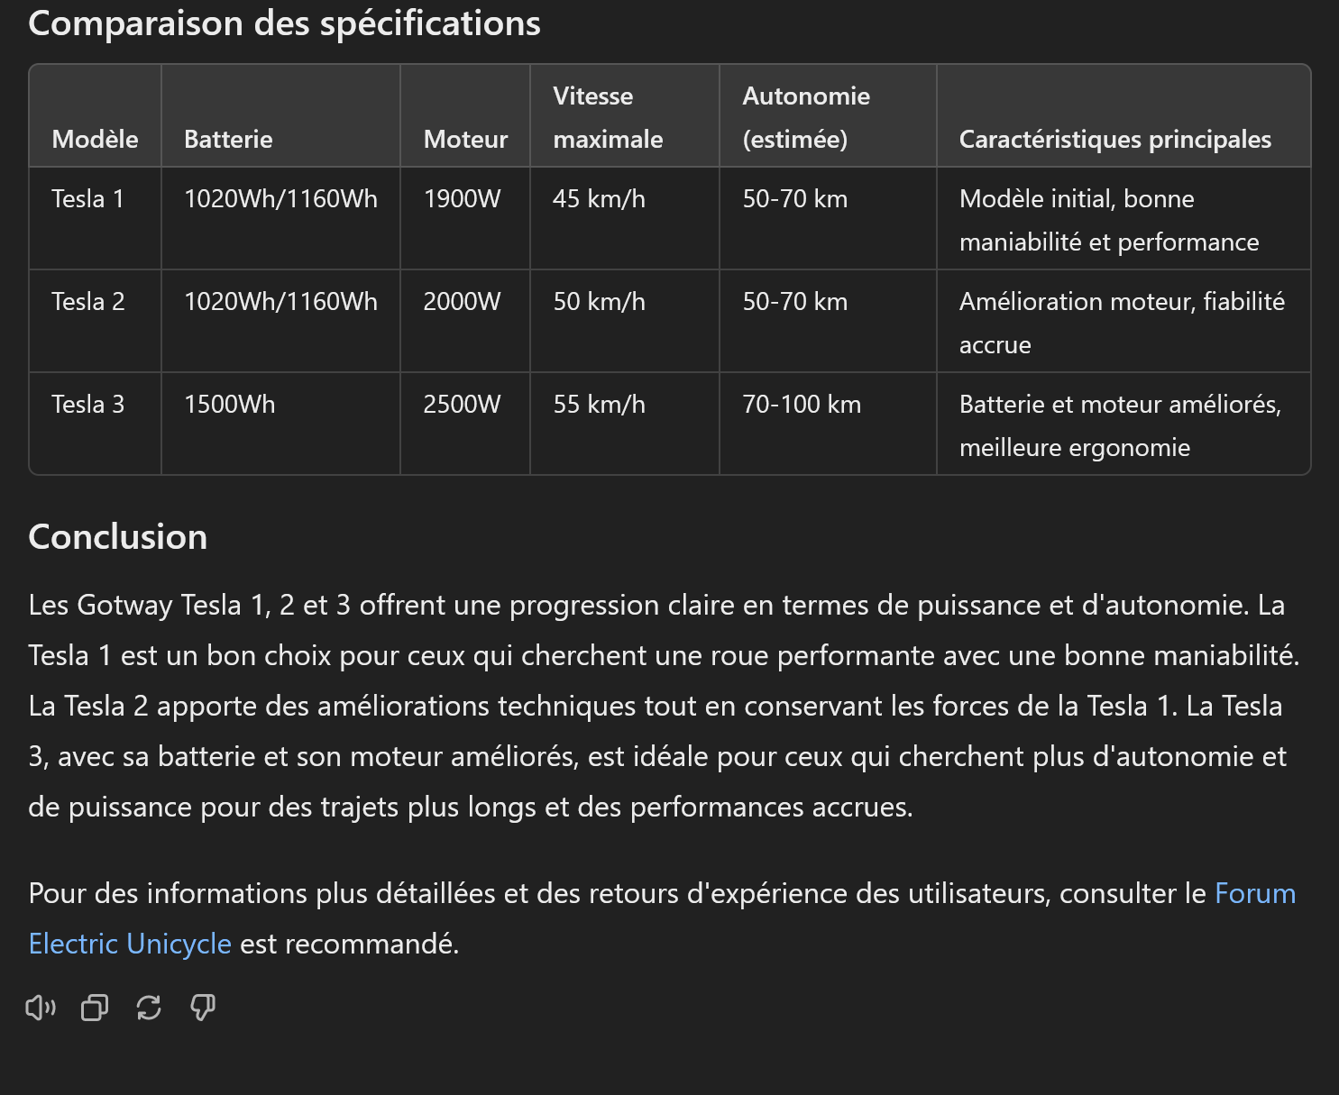Select the Tesla 2 row label

click(88, 301)
